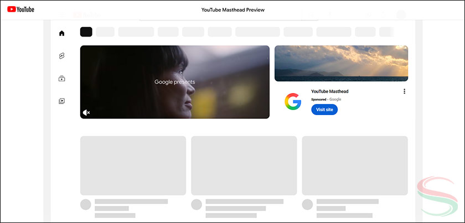This screenshot has width=465, height=223.
Task: Open the three-dot menu beside YouTube Masthead
Action: coord(404,91)
